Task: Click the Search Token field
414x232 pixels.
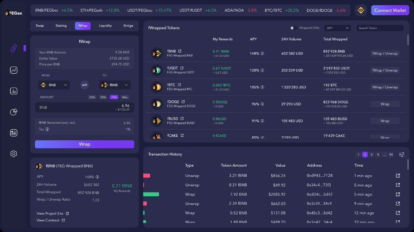Action: coord(380,28)
